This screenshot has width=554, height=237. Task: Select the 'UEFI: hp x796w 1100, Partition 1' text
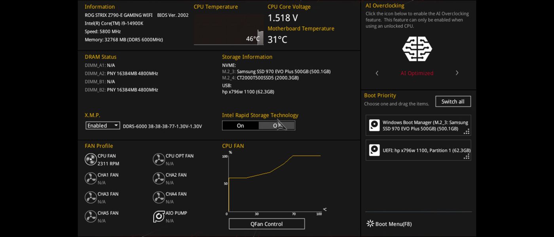click(427, 150)
